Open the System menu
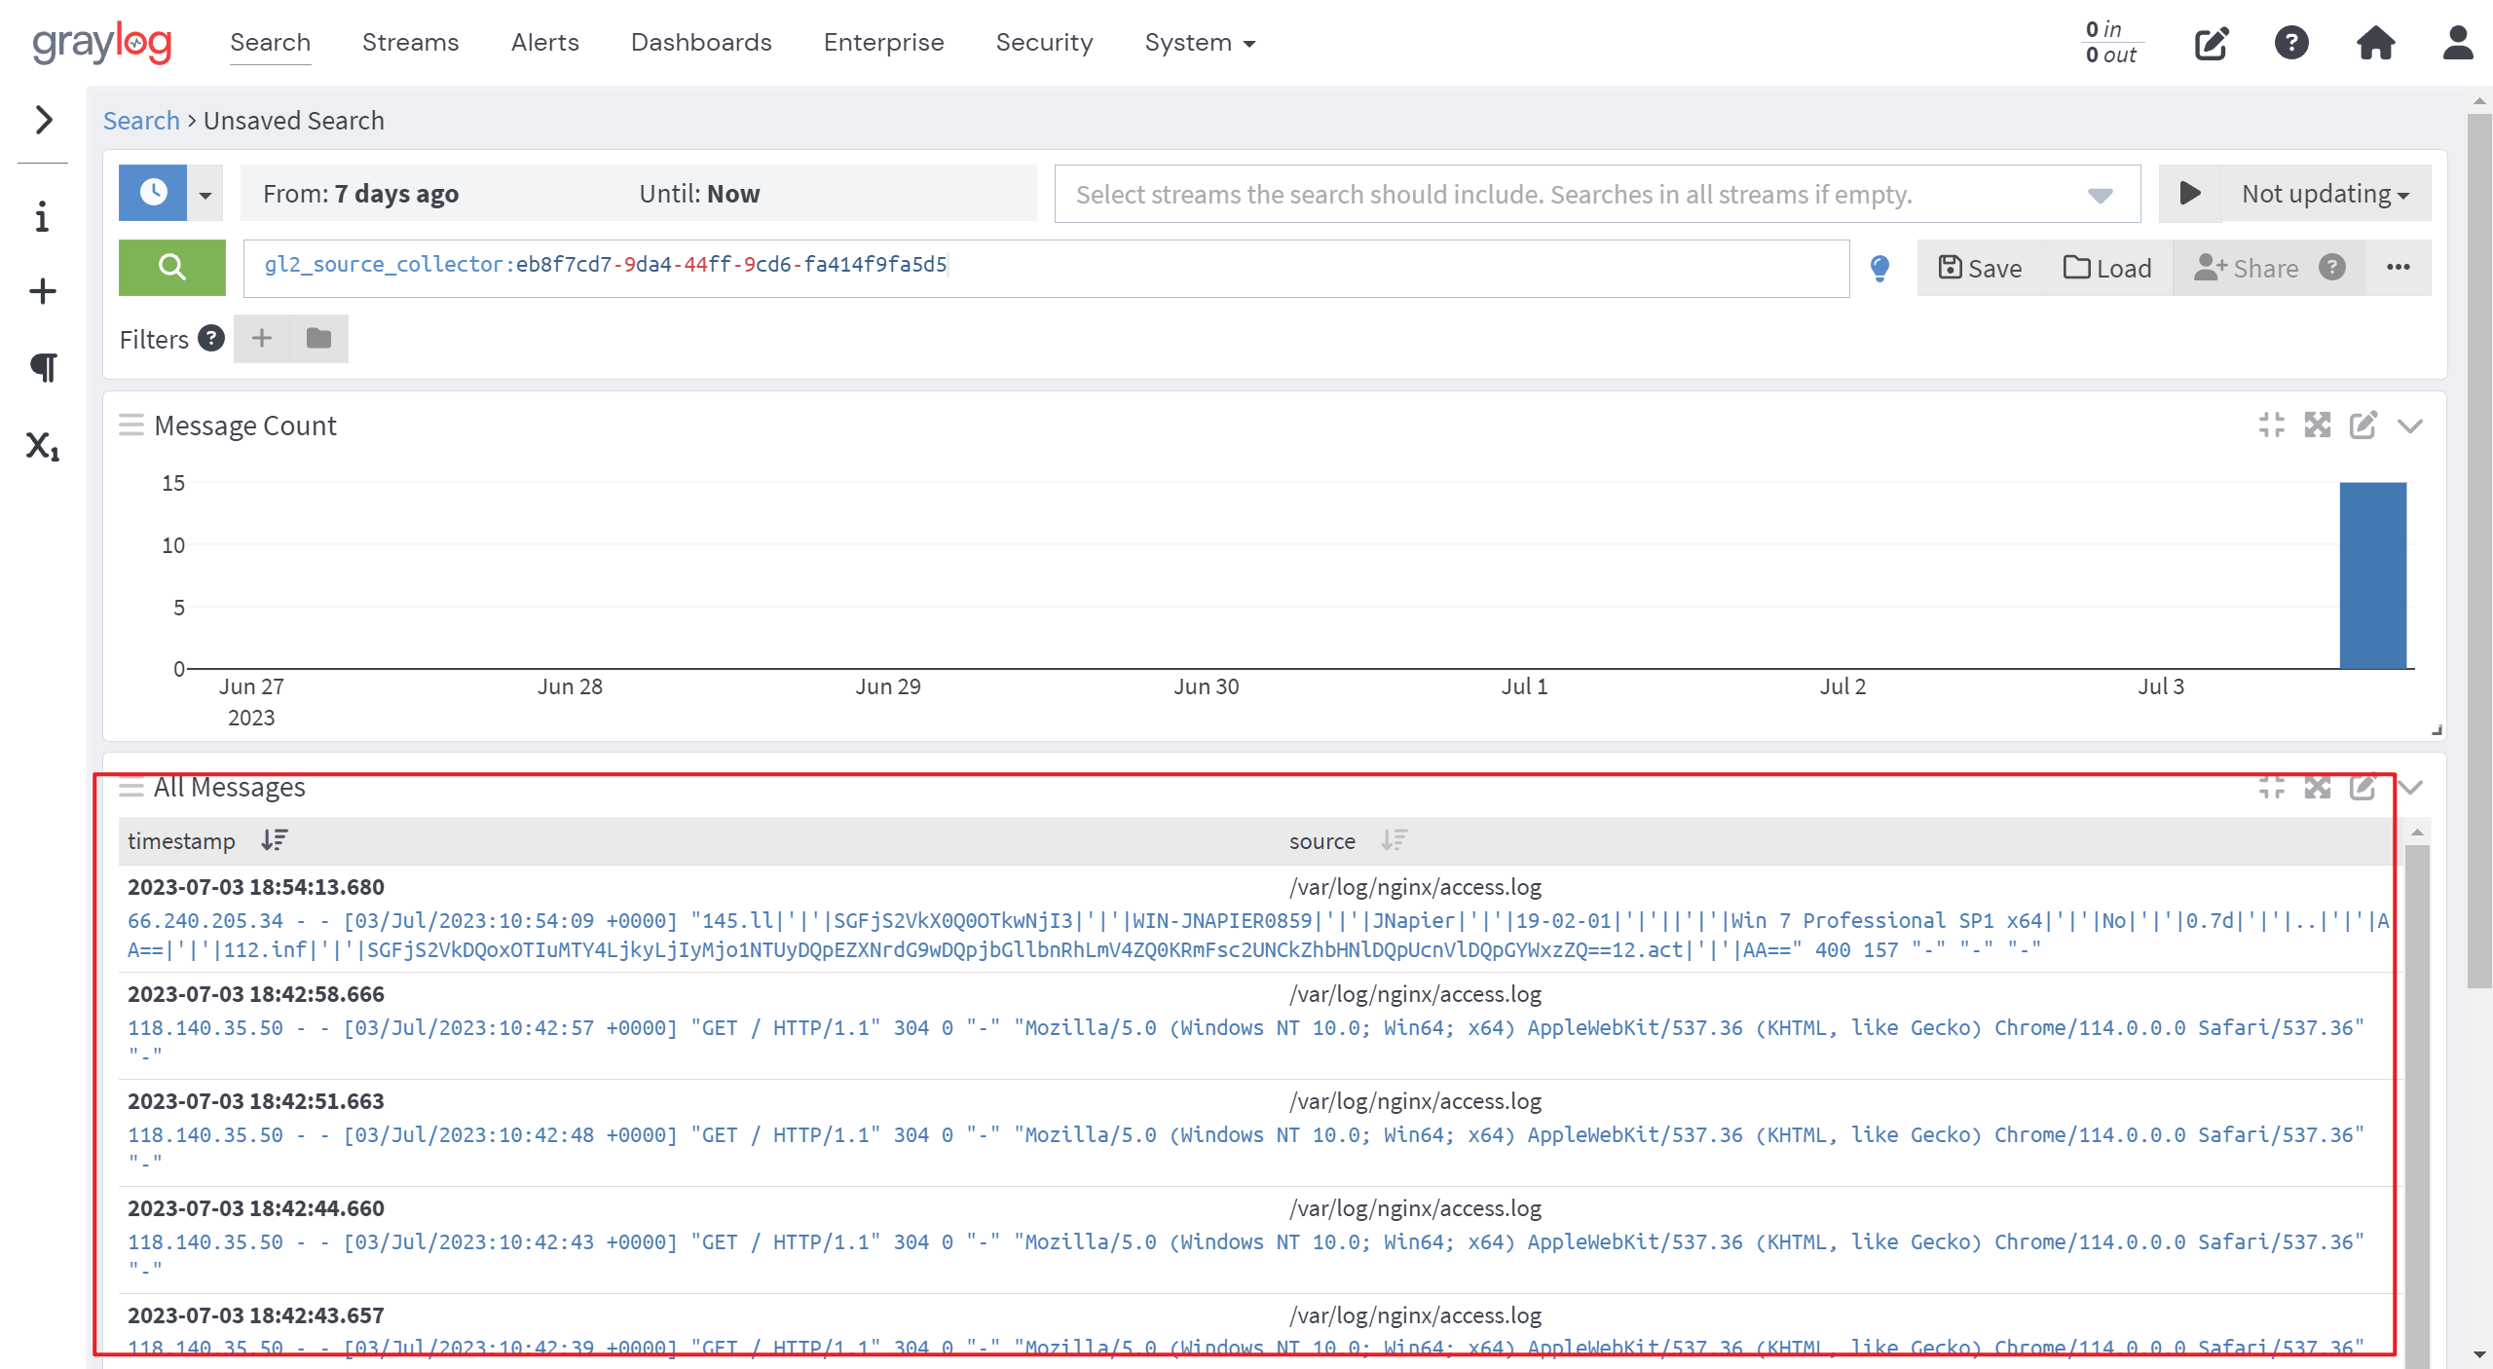 1199,43
